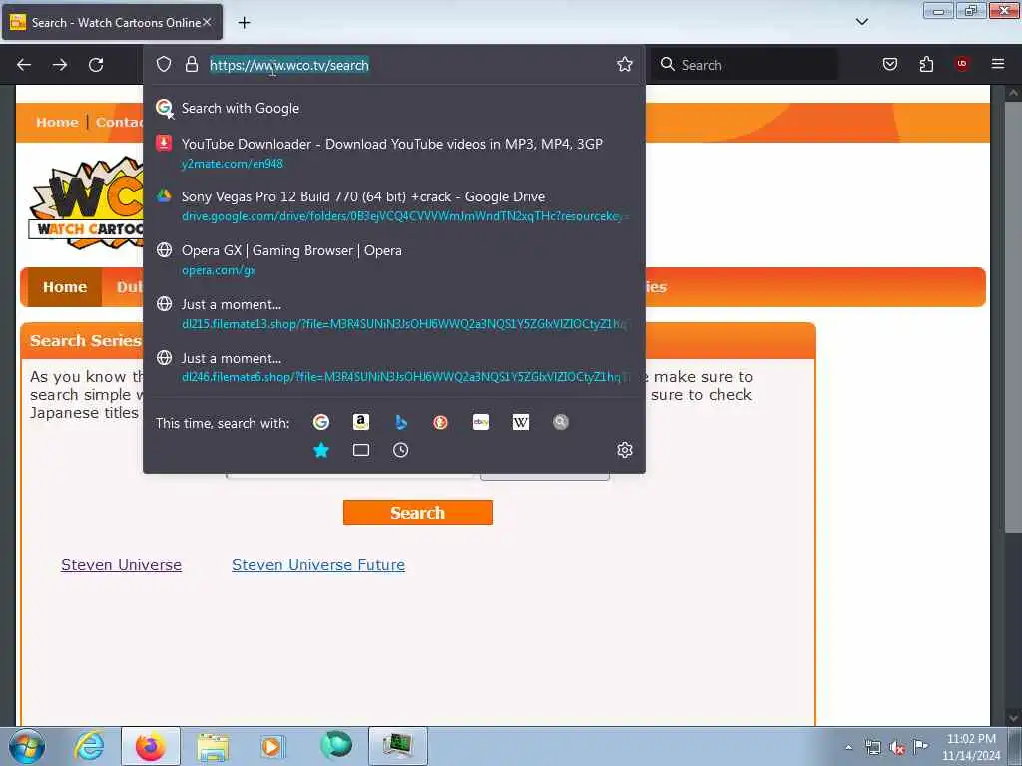Viewport: 1022px width, 766px height.
Task: Open Windows Start menu
Action: click(x=26, y=746)
